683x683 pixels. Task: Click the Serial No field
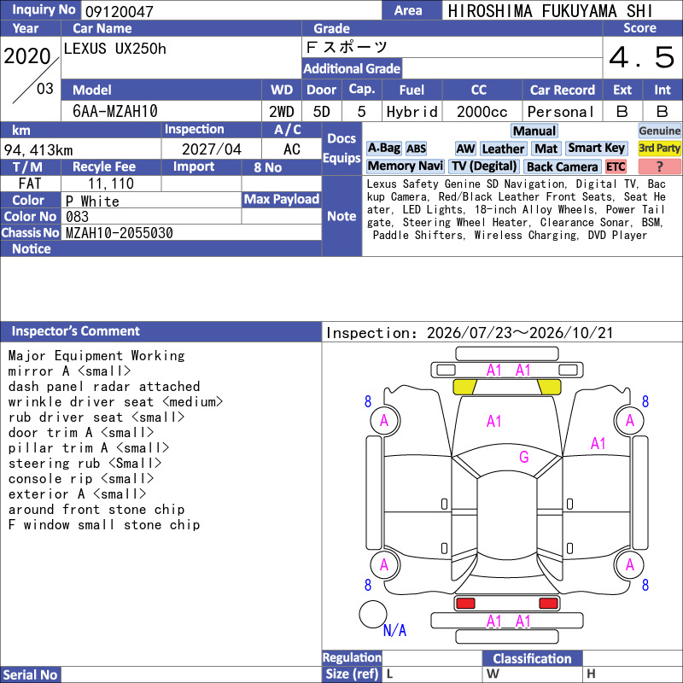click(191, 674)
